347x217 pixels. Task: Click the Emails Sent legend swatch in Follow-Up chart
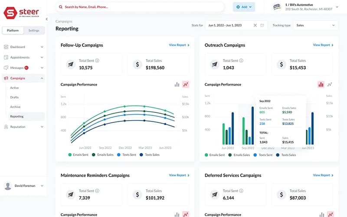click(70, 155)
